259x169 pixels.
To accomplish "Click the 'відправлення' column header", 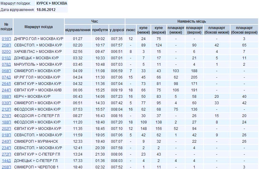I will click(x=78, y=30).
